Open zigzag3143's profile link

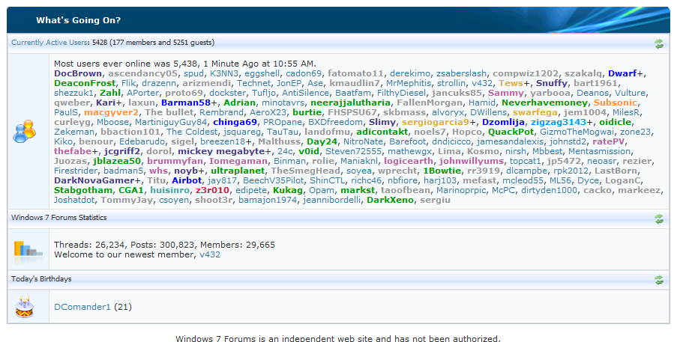tap(559, 122)
